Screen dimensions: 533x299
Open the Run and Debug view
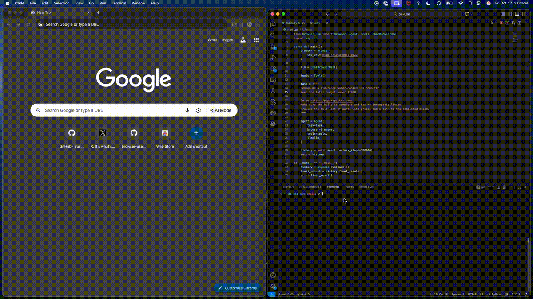coord(273,57)
